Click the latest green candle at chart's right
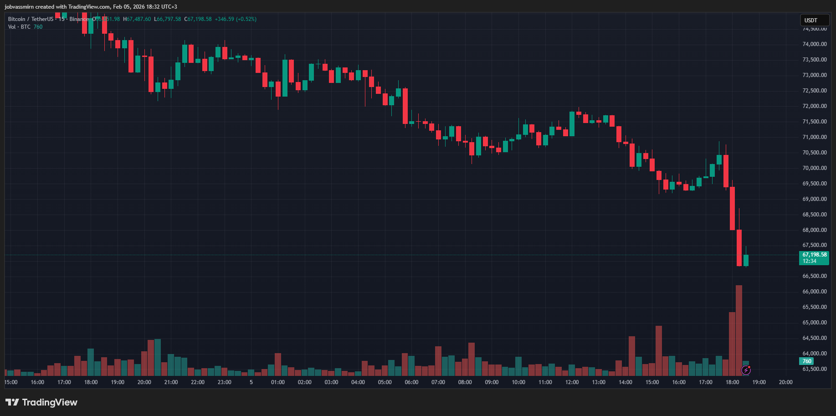This screenshot has height=416, width=836. pyautogui.click(x=746, y=260)
